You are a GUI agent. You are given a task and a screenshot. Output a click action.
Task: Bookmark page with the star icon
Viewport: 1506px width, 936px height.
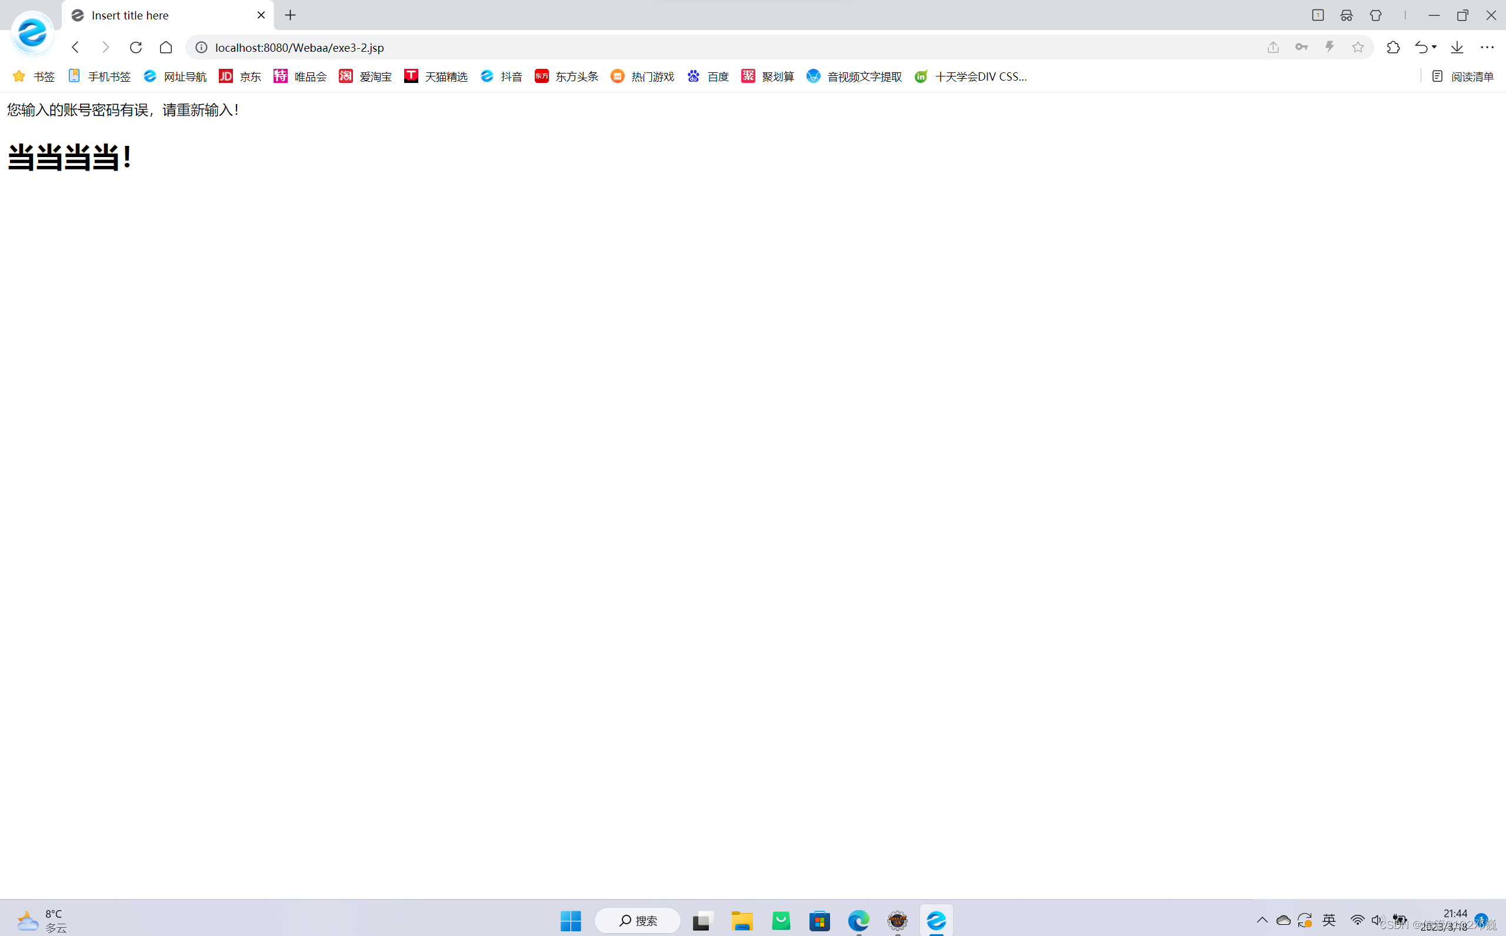[1357, 48]
